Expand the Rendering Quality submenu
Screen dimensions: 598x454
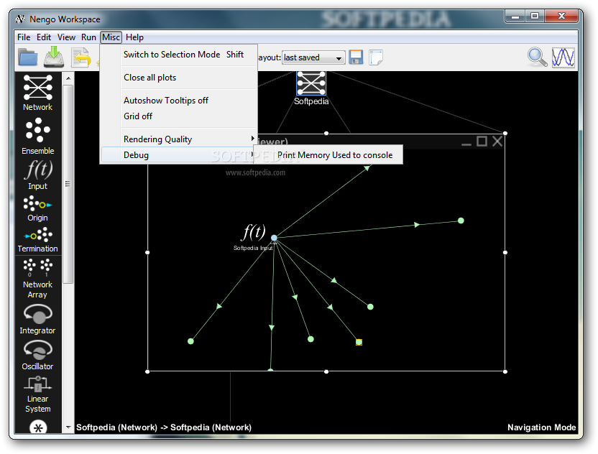178,139
